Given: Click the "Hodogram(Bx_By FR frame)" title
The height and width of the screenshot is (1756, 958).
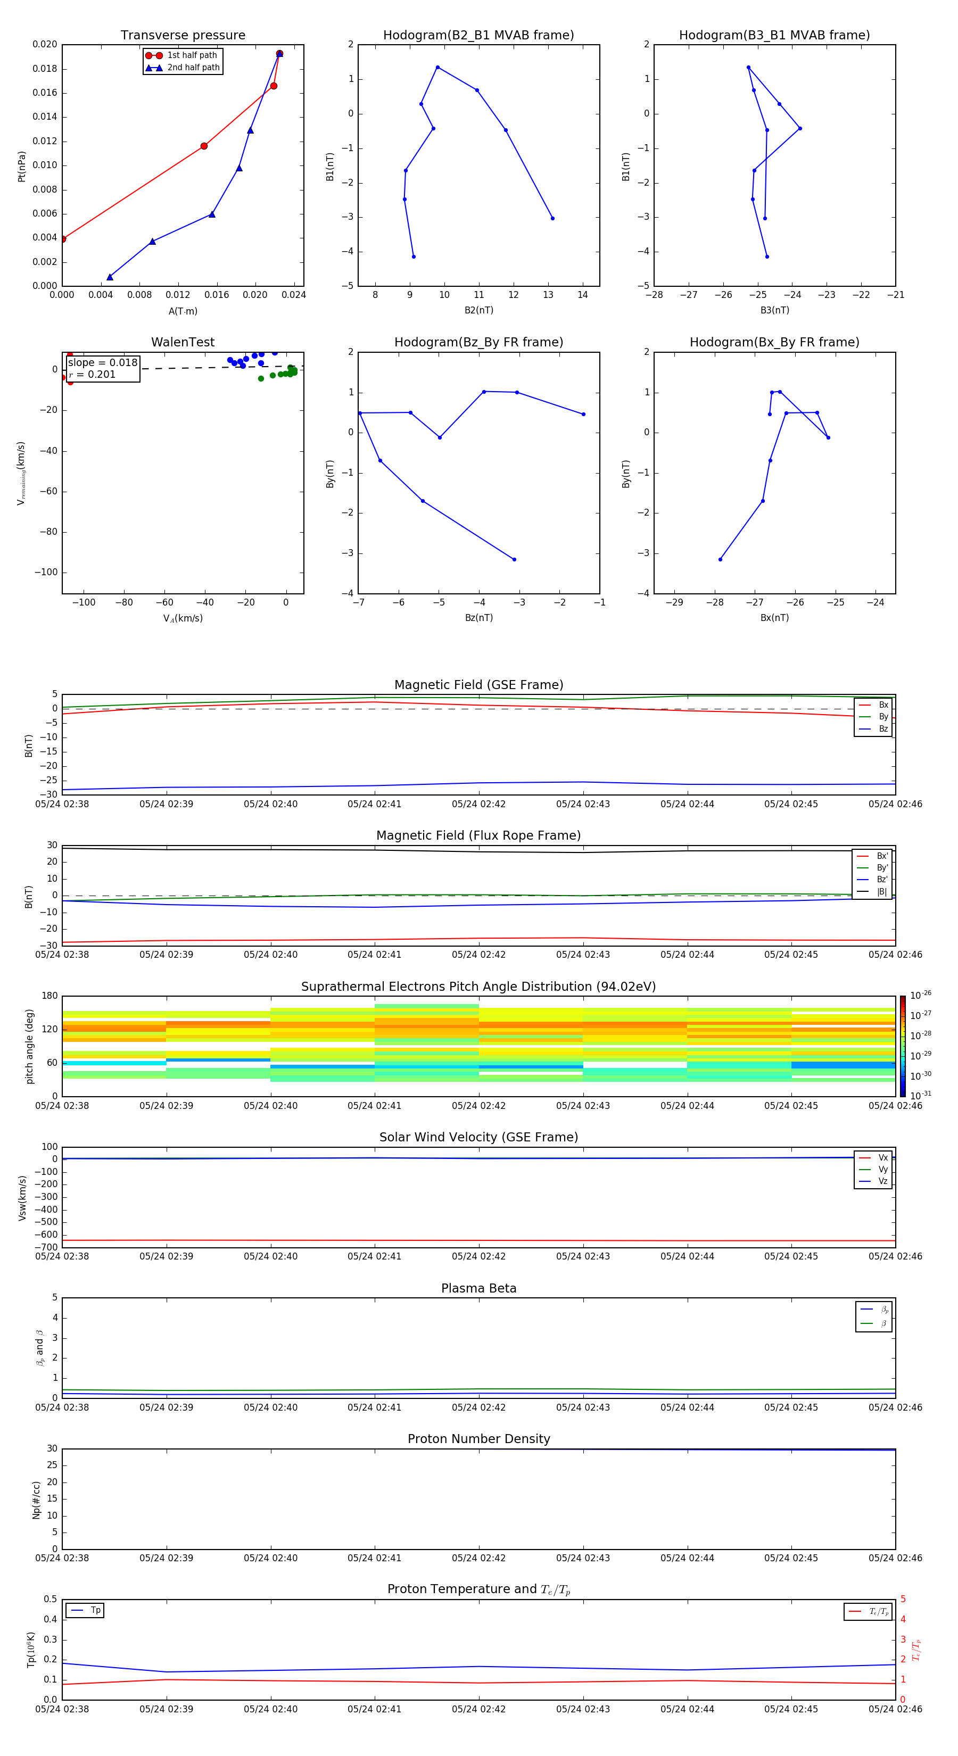Looking at the screenshot, I should click(x=774, y=342).
